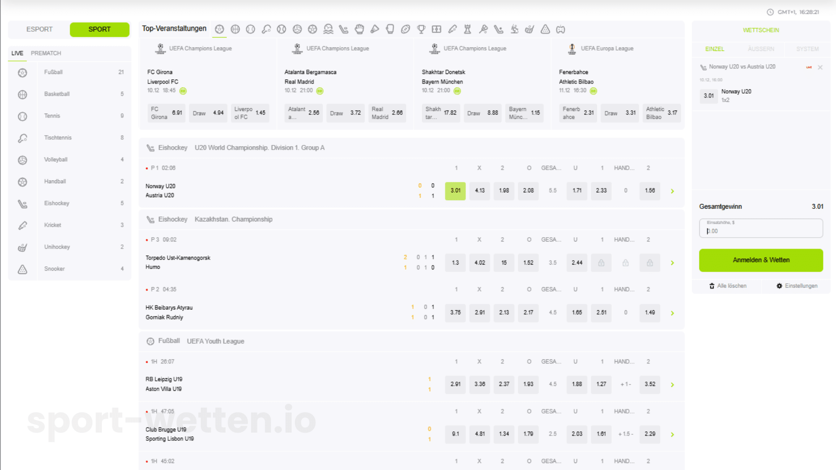Select skiing icon in top sports bar

point(514,29)
